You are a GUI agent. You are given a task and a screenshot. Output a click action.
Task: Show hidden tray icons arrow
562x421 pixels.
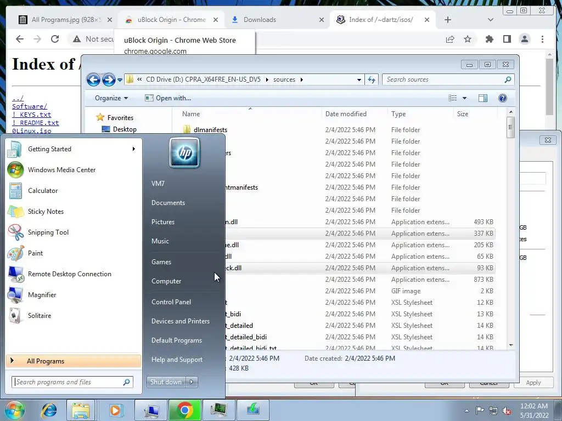pyautogui.click(x=467, y=411)
